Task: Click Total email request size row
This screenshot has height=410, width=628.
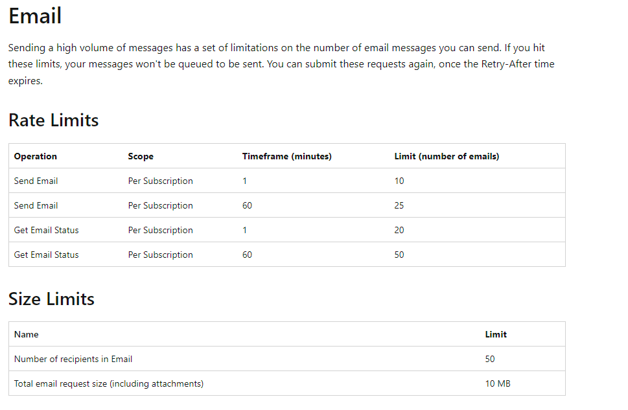Action: coord(286,383)
